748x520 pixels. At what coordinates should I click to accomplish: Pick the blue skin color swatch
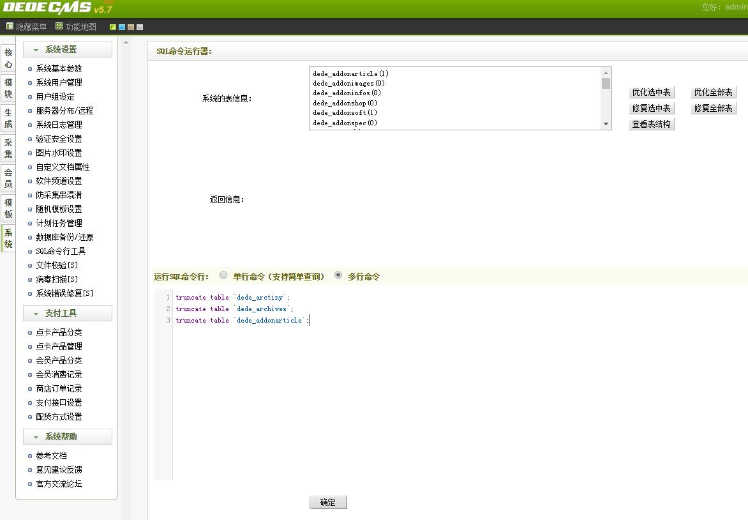(122, 27)
